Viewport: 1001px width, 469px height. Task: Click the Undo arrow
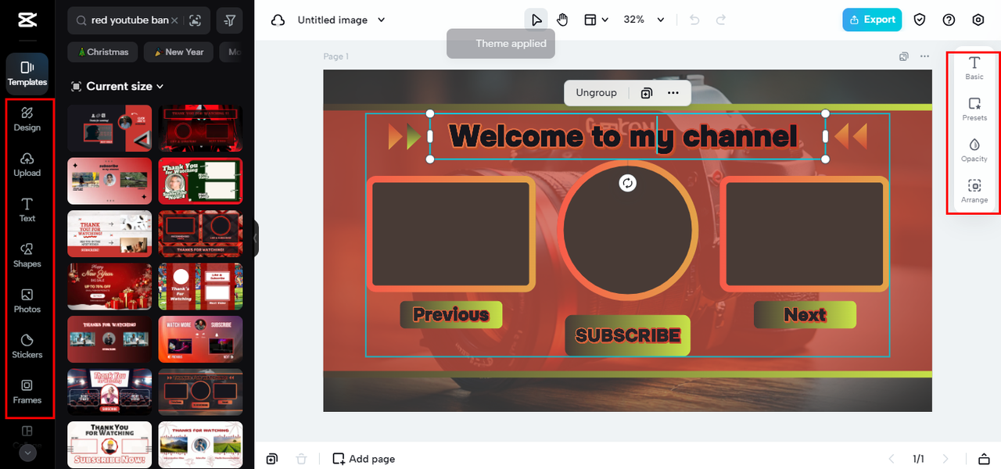coord(694,20)
